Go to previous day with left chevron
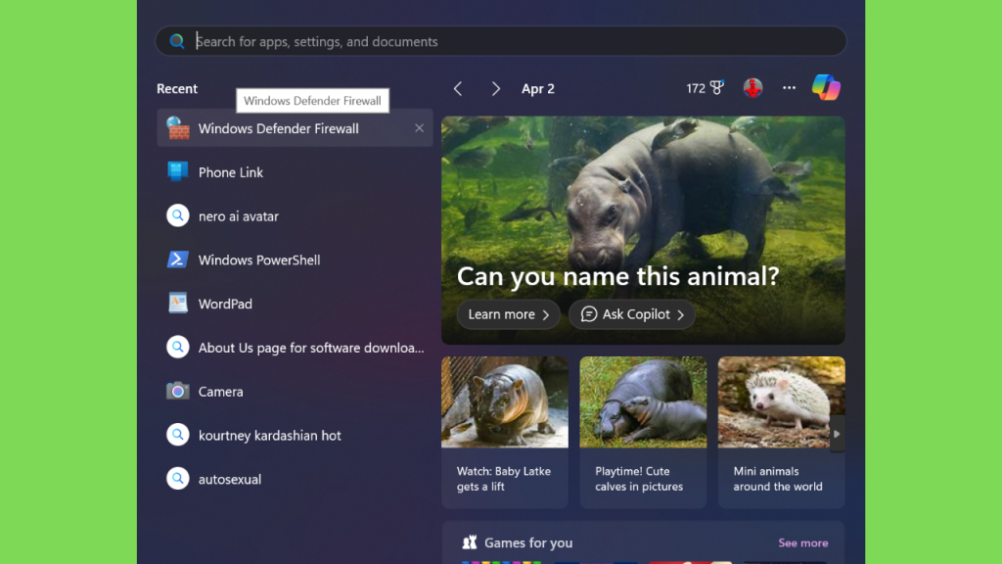1002x564 pixels. (x=458, y=89)
